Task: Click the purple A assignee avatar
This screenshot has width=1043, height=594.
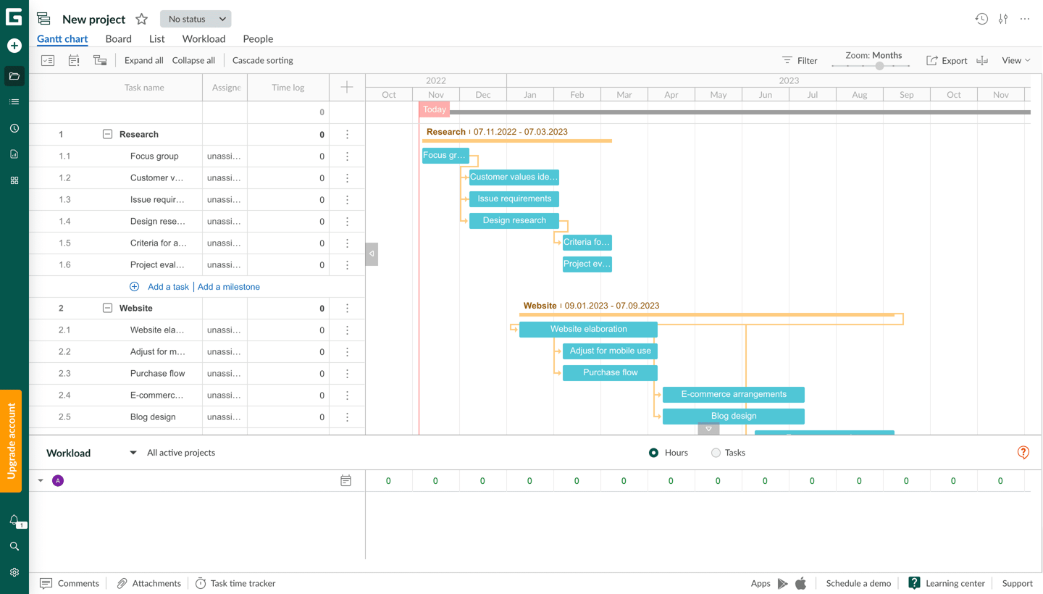Action: coord(58,480)
